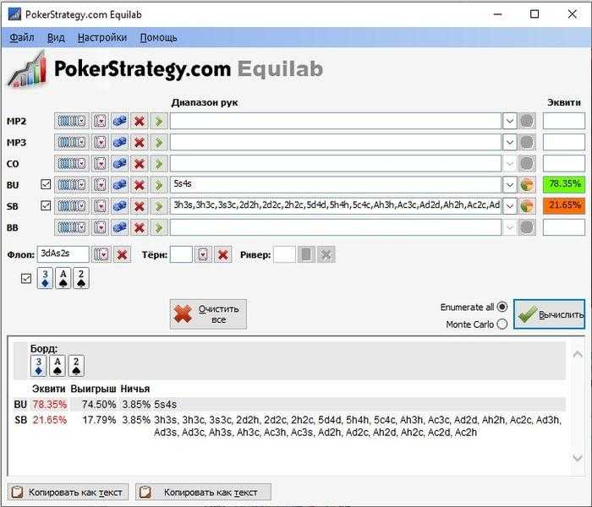Screen dimensions: 592x507
Task: Expand SB hand range dropdown
Action: (x=510, y=206)
